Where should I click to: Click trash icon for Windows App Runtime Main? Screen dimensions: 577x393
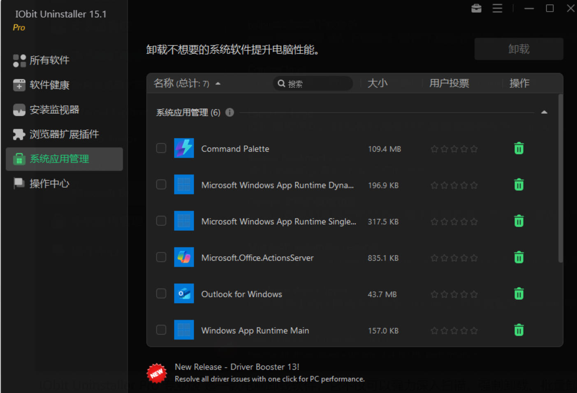pyautogui.click(x=519, y=330)
